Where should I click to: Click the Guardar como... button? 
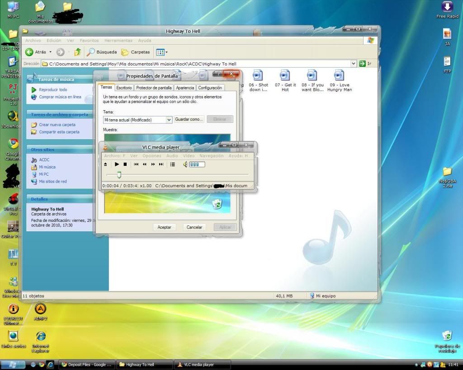coord(189,119)
